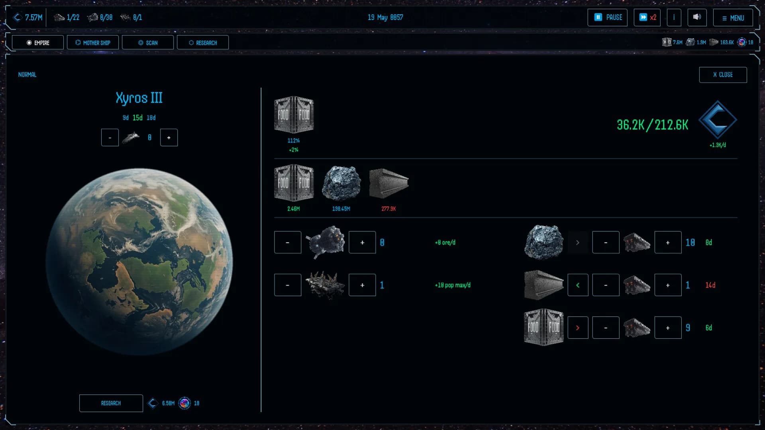Click the top-bar metal resource icon 163.6K
This screenshot has height=430, width=765.
point(714,42)
